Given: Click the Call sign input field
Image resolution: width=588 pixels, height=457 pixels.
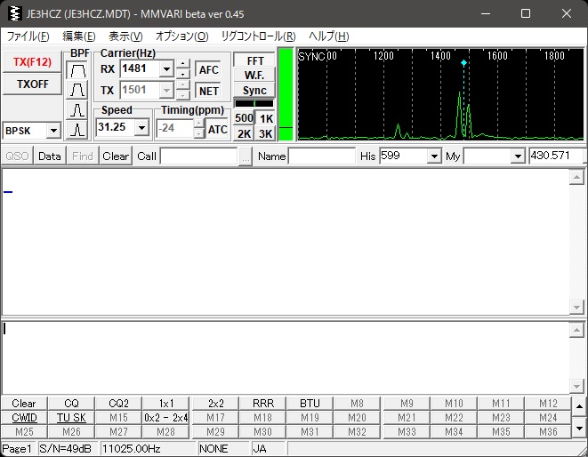Looking at the screenshot, I should click(198, 156).
